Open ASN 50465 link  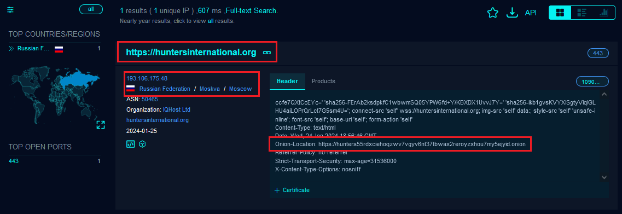tap(149, 99)
